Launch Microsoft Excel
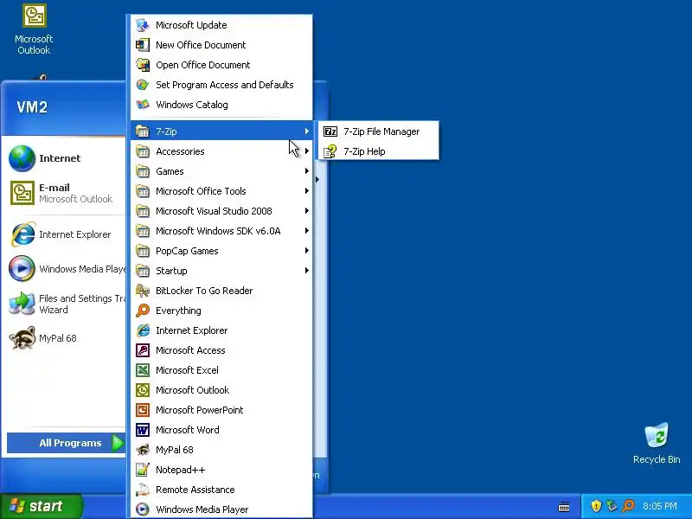Image resolution: width=692 pixels, height=519 pixels. pyautogui.click(x=221, y=370)
